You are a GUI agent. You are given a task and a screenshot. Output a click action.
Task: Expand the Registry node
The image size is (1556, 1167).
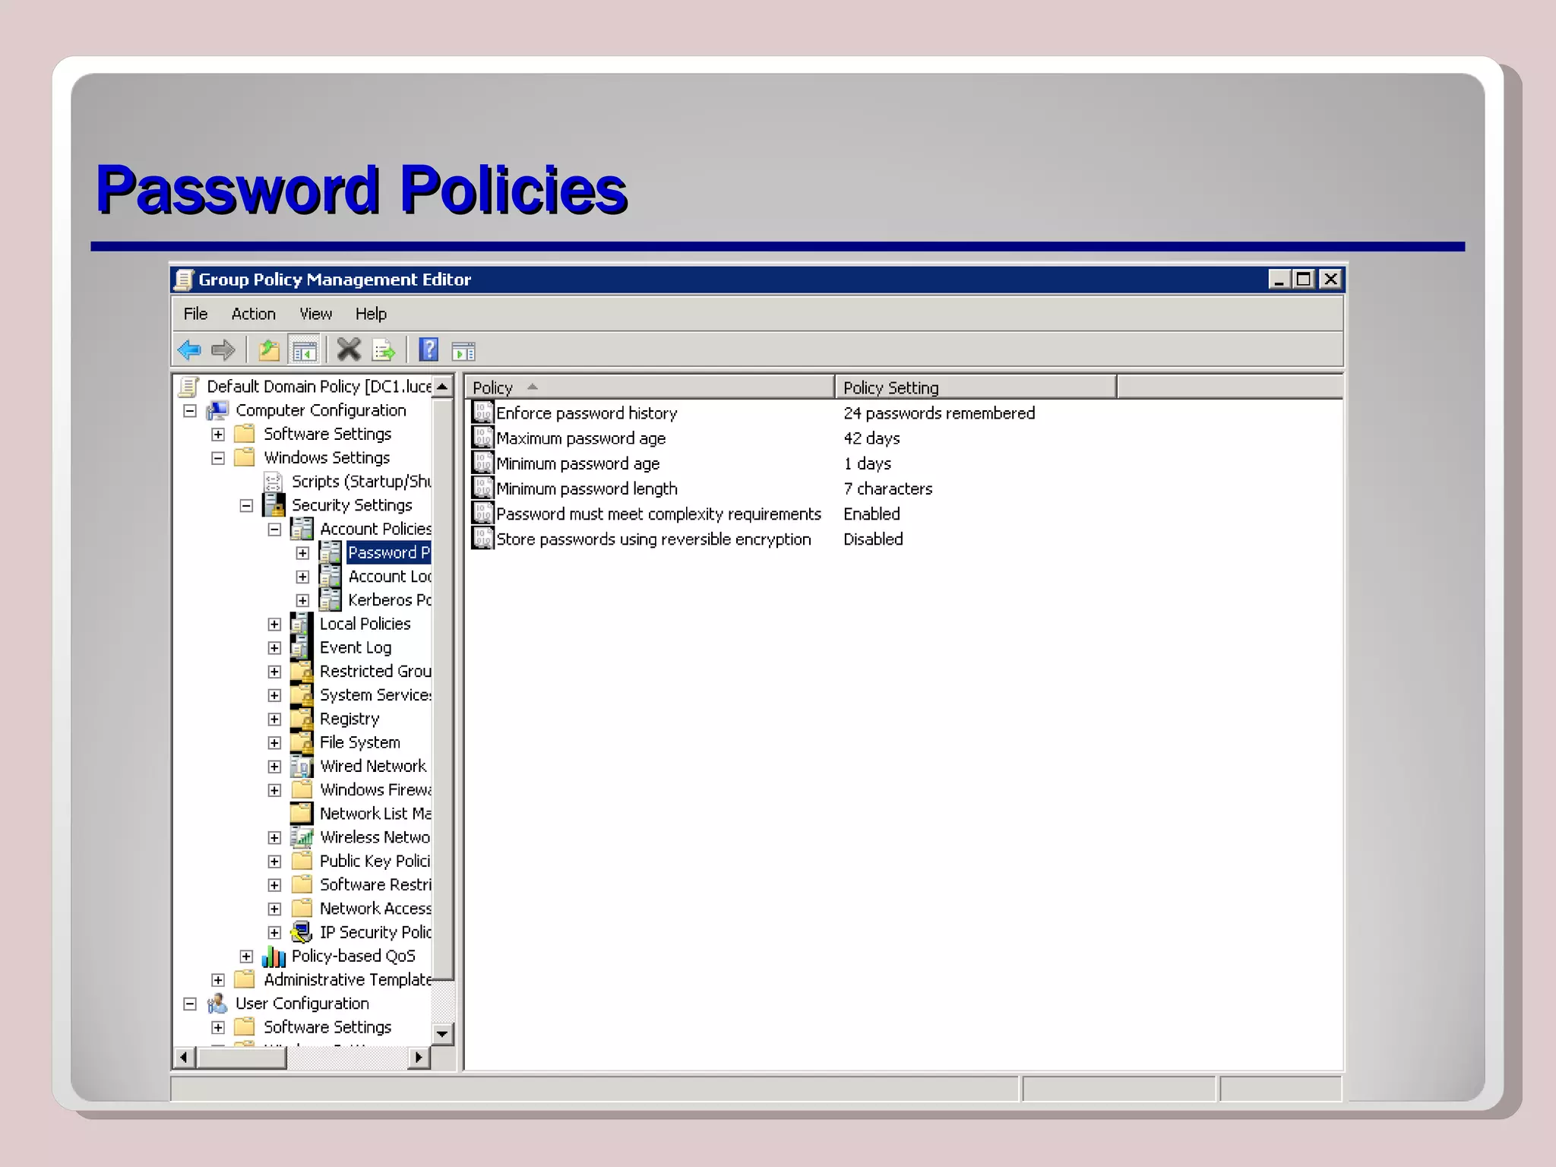point(274,719)
